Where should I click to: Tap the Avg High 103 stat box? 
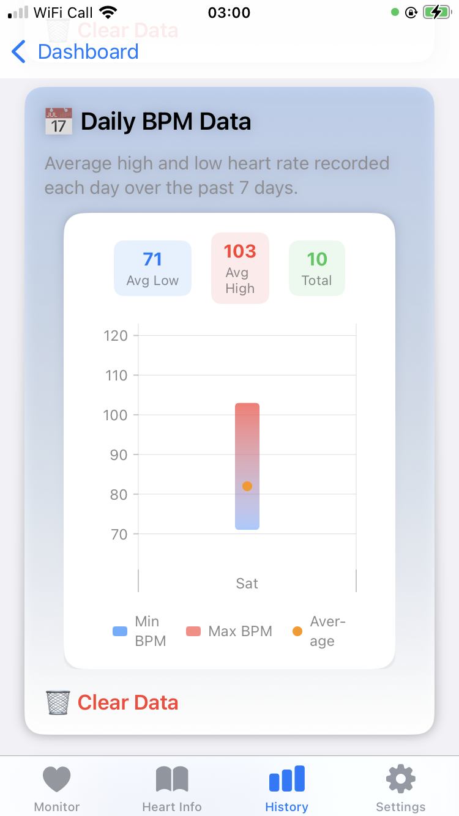(240, 269)
